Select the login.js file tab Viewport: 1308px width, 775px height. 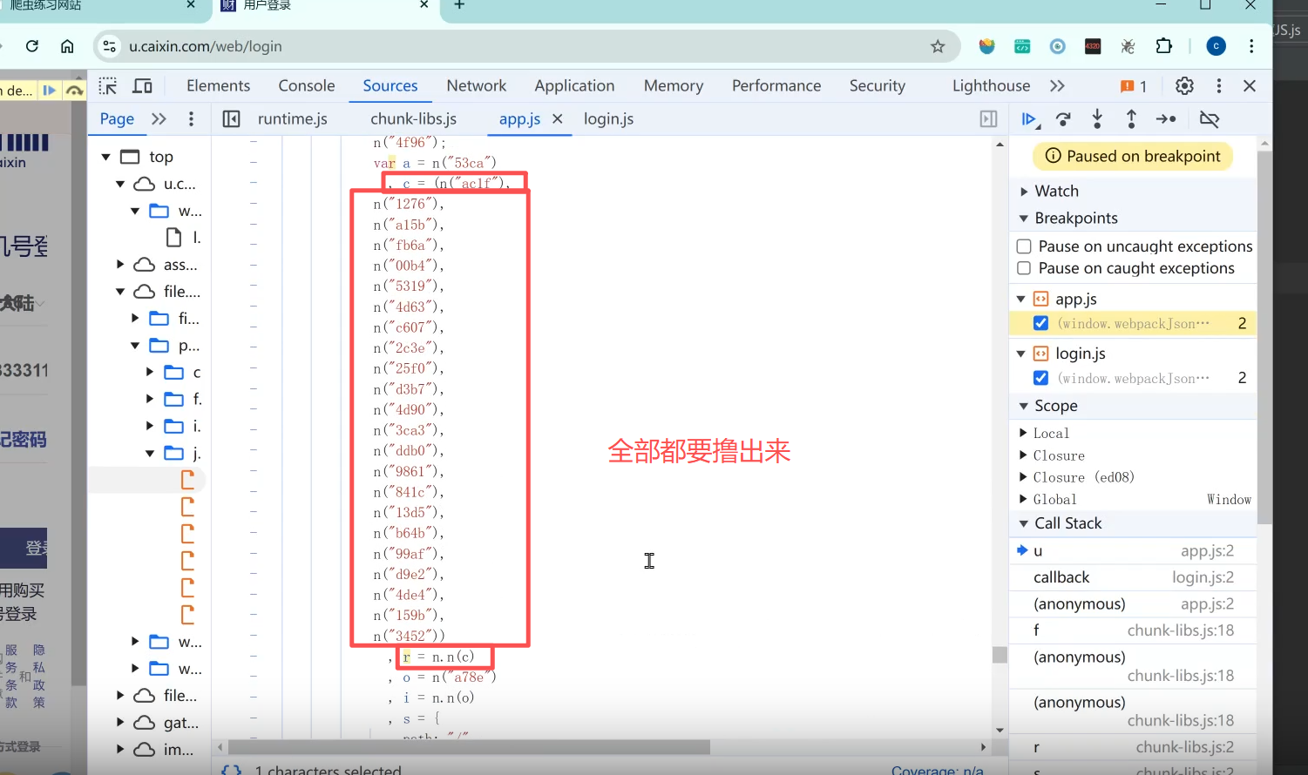tap(608, 118)
